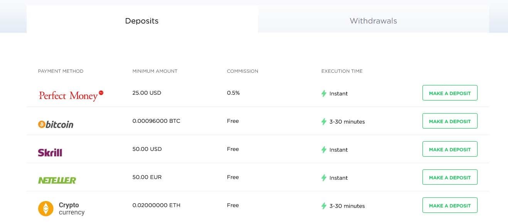The width and height of the screenshot is (508, 224).
Task: Click the Ethereum Cryptocurrency icon
Action: tap(46, 209)
